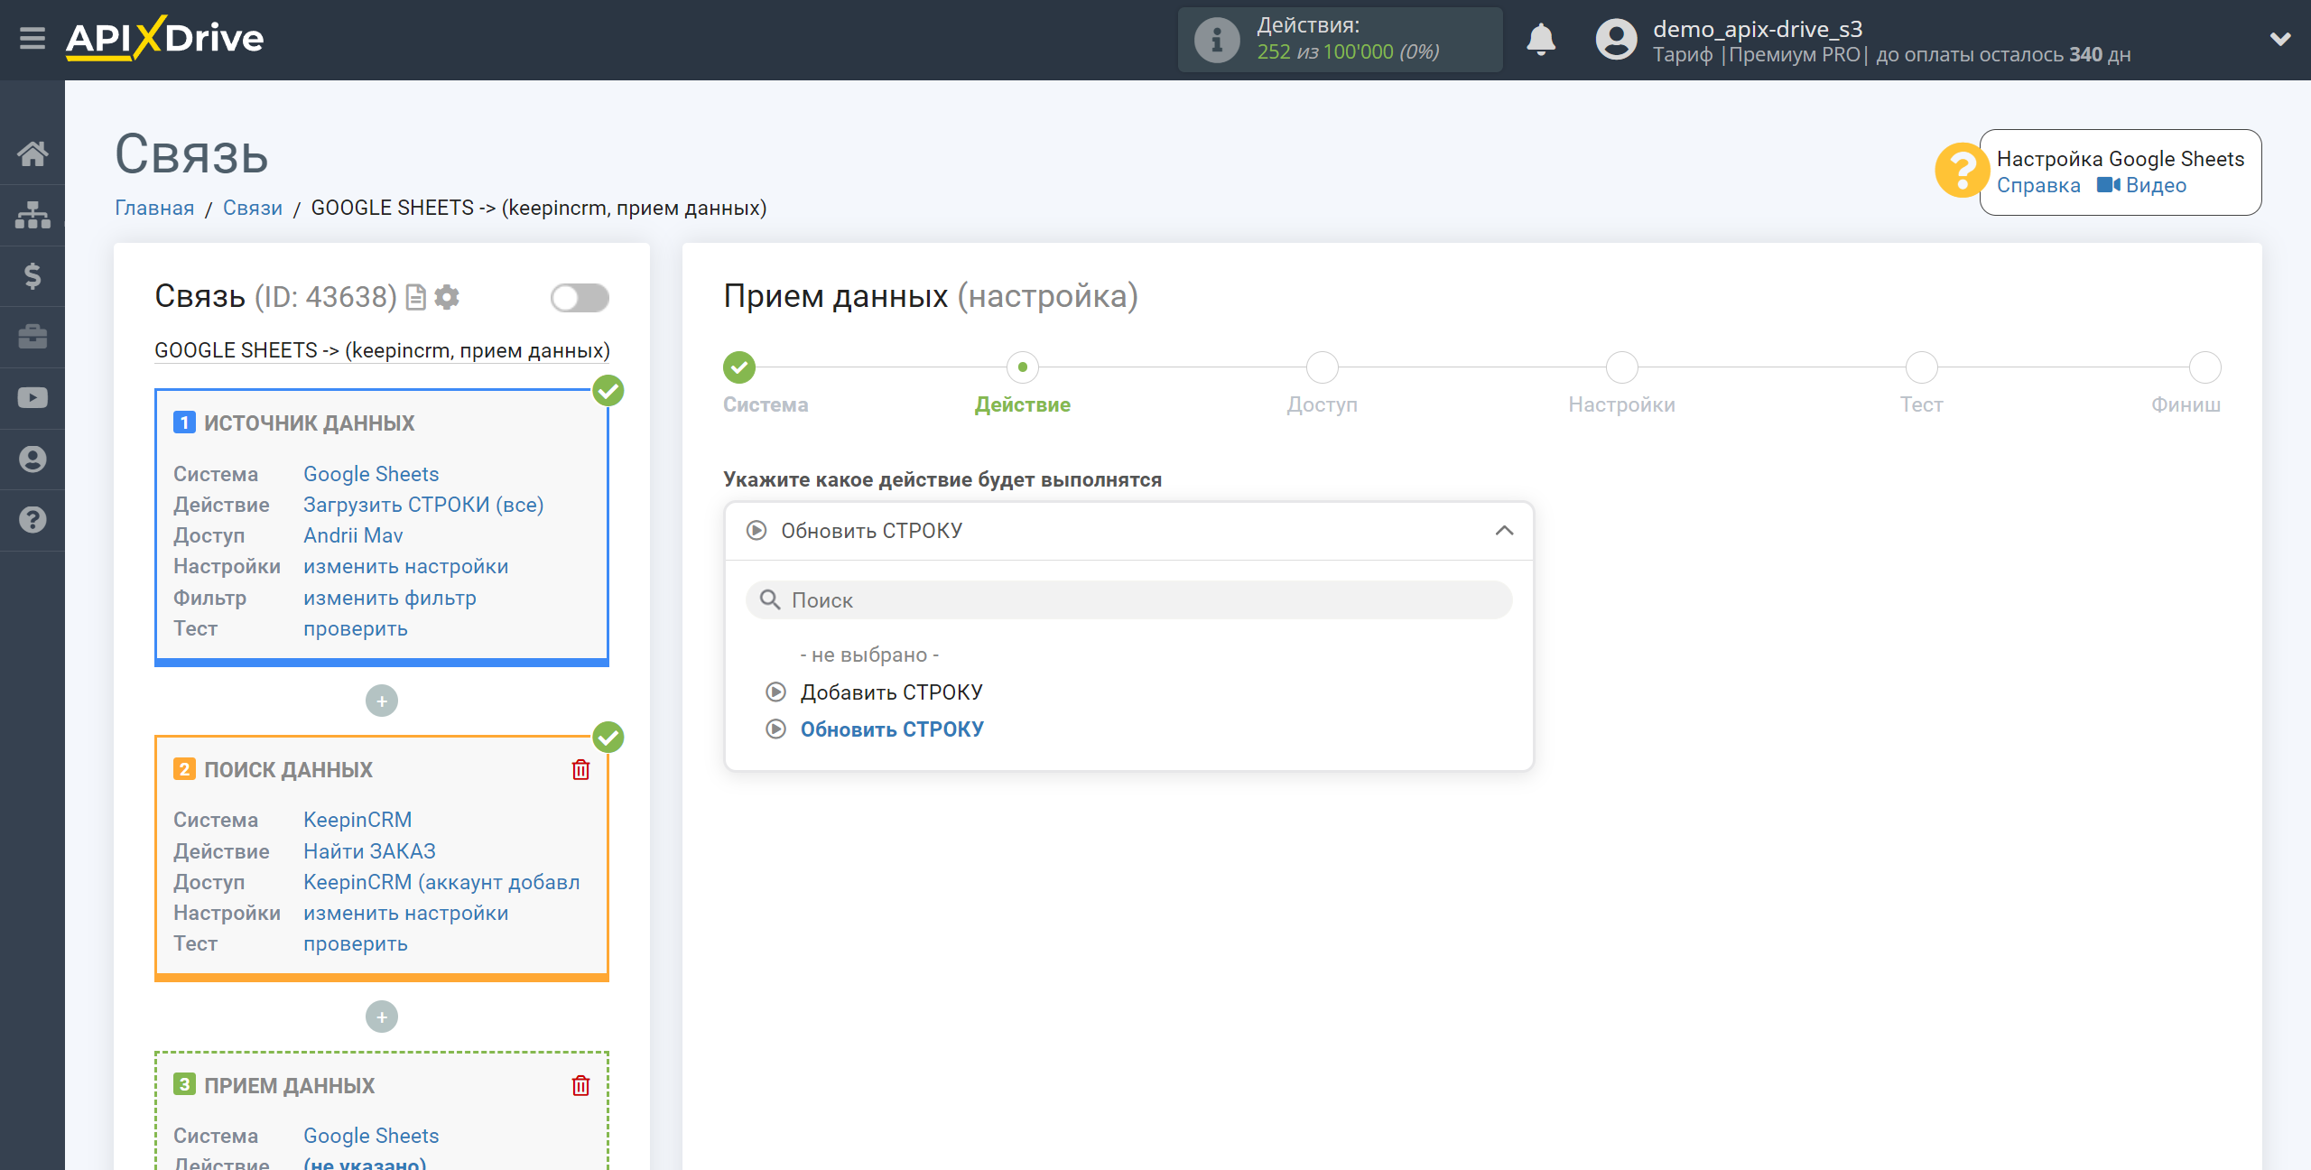Click изменить настройки in search block
Screen dimensions: 2311x1170
click(406, 913)
